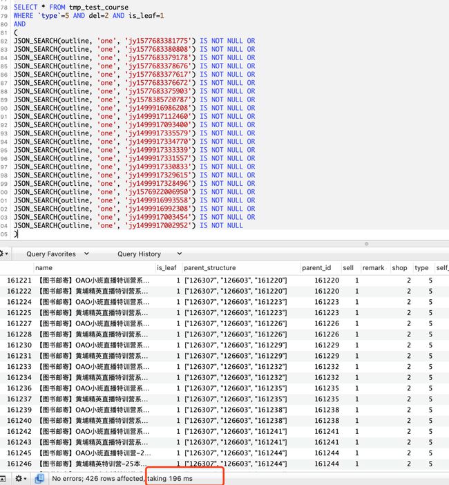Sort by the sell column header

[350, 268]
